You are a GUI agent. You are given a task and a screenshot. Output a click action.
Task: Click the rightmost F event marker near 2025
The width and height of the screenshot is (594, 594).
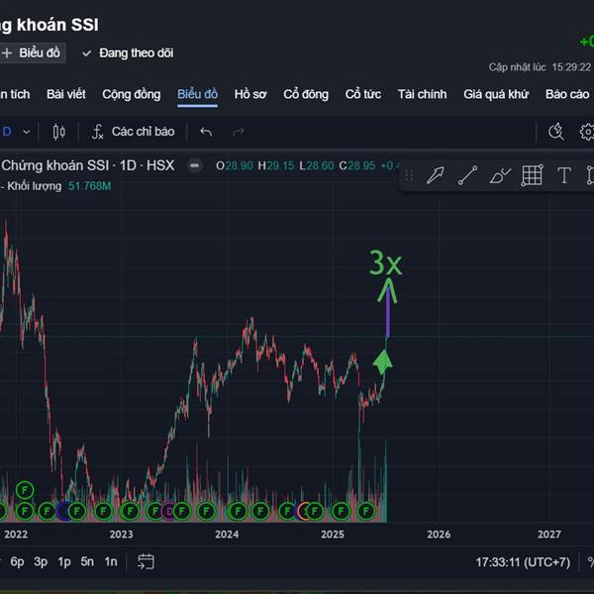pyautogui.click(x=366, y=512)
